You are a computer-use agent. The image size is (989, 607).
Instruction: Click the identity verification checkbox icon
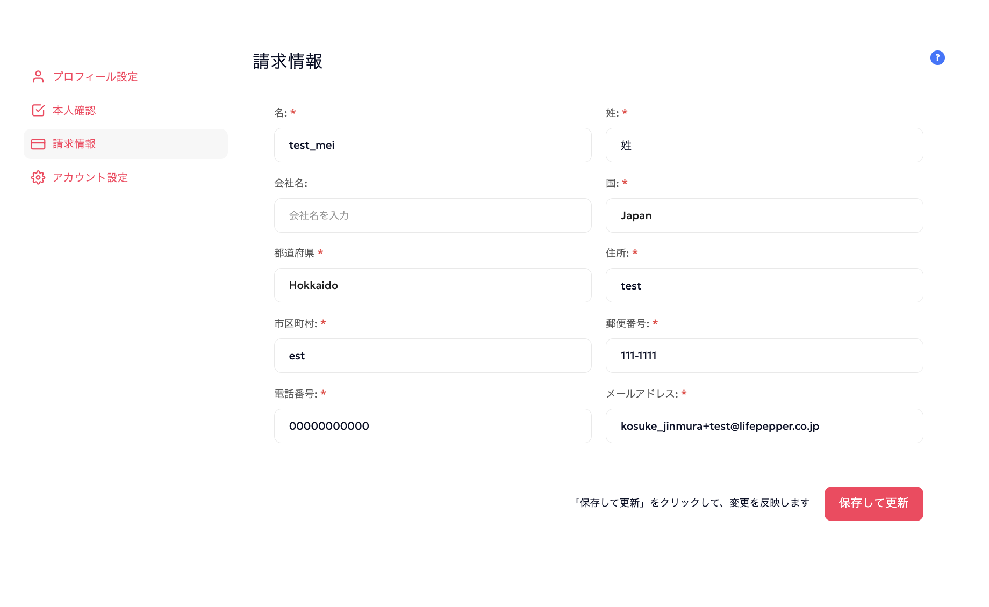[x=38, y=111]
